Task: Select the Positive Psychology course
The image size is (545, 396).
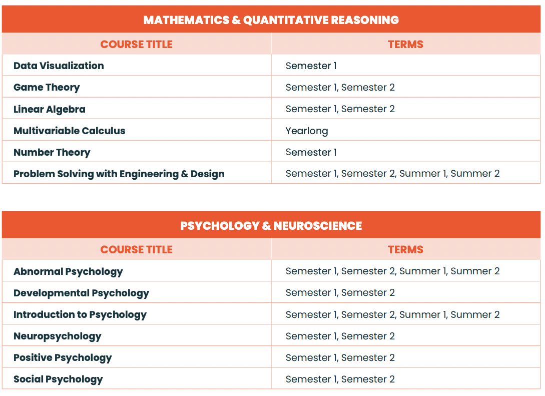Action: 63,357
